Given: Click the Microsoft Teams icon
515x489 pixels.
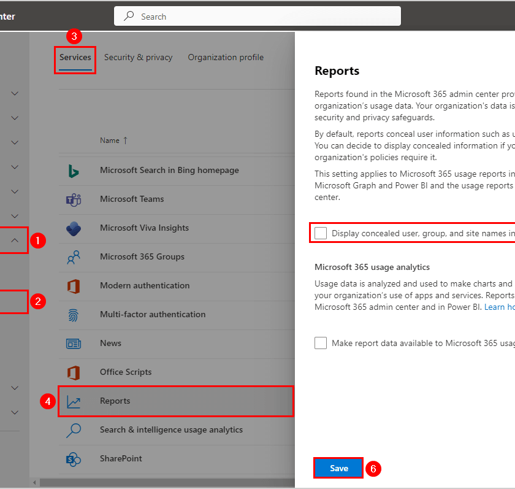Looking at the screenshot, I should tap(74, 199).
